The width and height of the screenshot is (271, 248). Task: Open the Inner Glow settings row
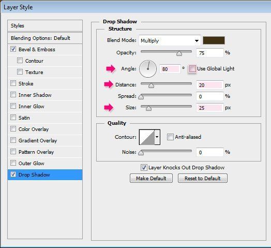point(45,107)
